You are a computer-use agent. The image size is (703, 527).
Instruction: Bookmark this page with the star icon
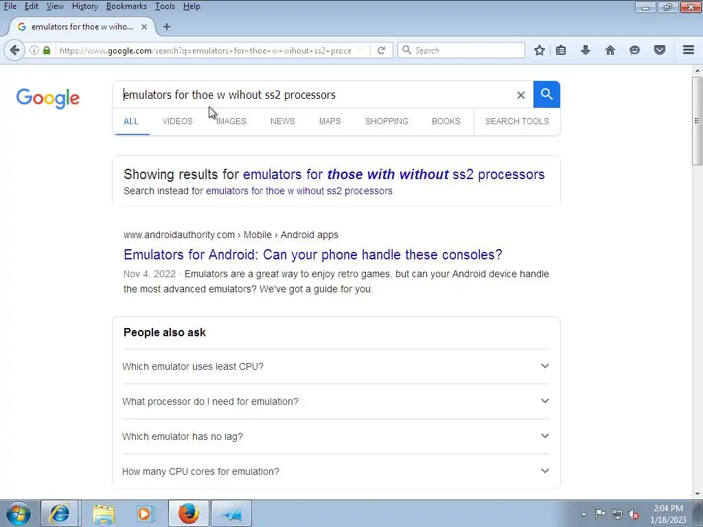tap(540, 50)
